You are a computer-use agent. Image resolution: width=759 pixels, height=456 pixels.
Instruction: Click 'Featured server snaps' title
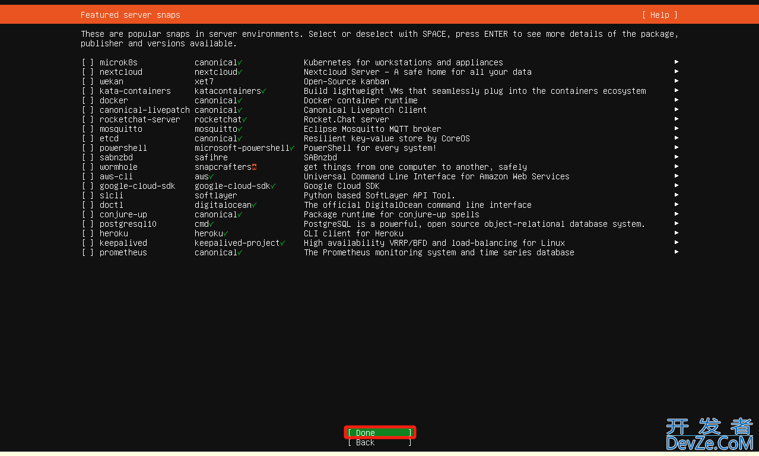point(131,15)
